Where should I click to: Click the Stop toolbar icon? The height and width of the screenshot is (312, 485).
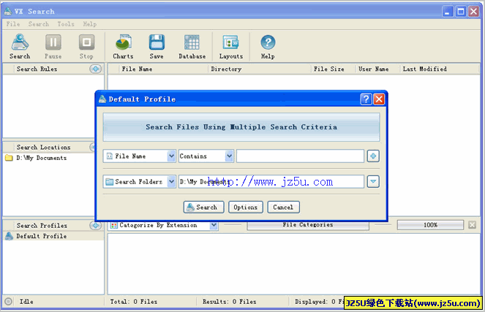86,46
